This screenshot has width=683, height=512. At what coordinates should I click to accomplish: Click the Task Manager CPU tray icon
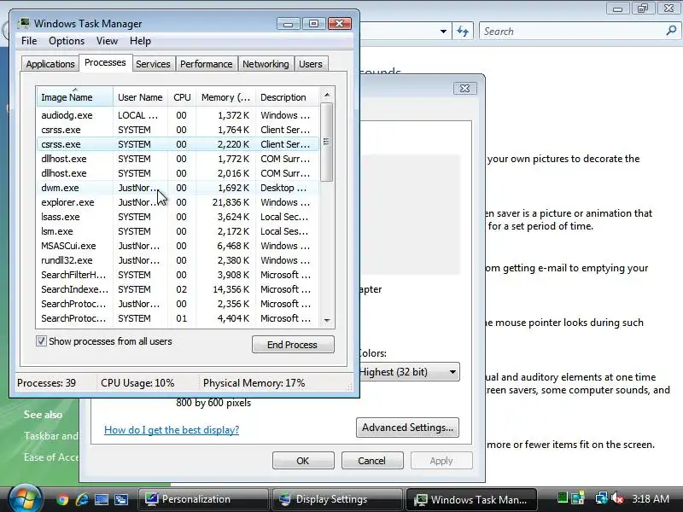(563, 497)
